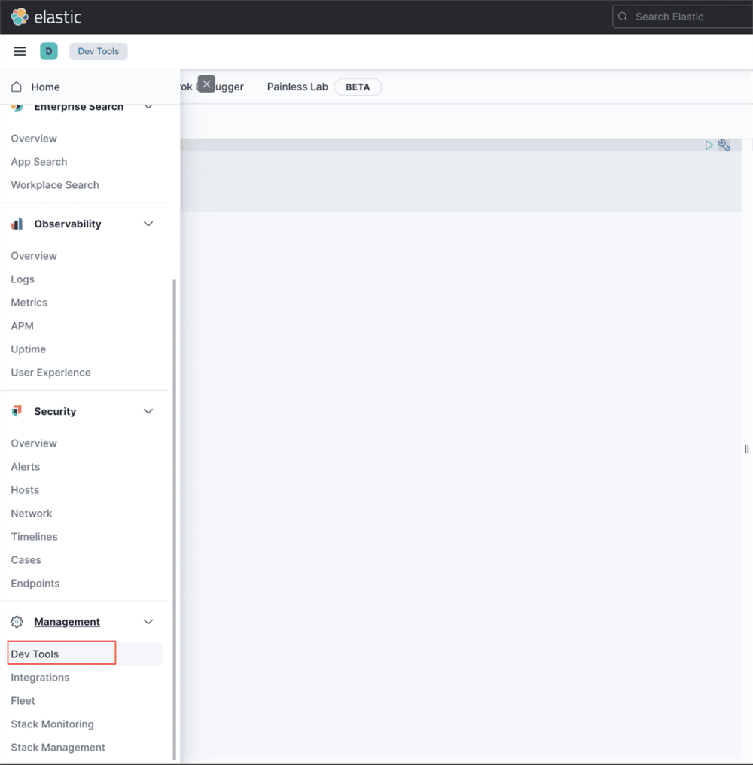
Task: Collapse the Enterprise Search section chevron
Action: tap(148, 107)
